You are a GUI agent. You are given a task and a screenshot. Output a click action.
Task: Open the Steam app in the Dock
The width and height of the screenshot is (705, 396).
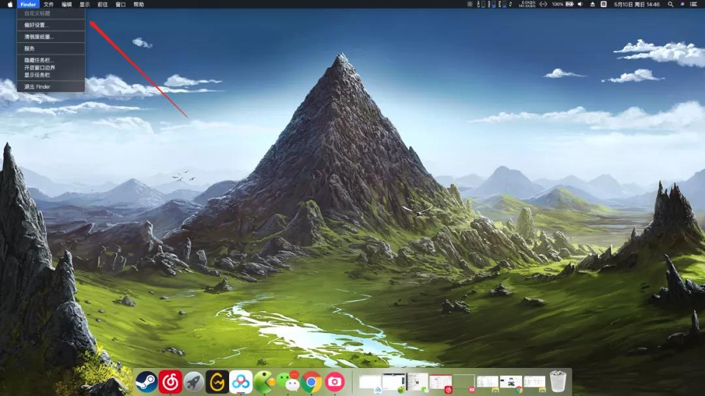pos(147,382)
